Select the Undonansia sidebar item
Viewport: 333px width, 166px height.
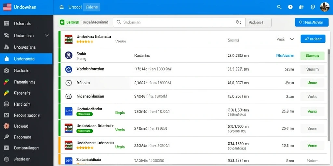tap(26, 59)
